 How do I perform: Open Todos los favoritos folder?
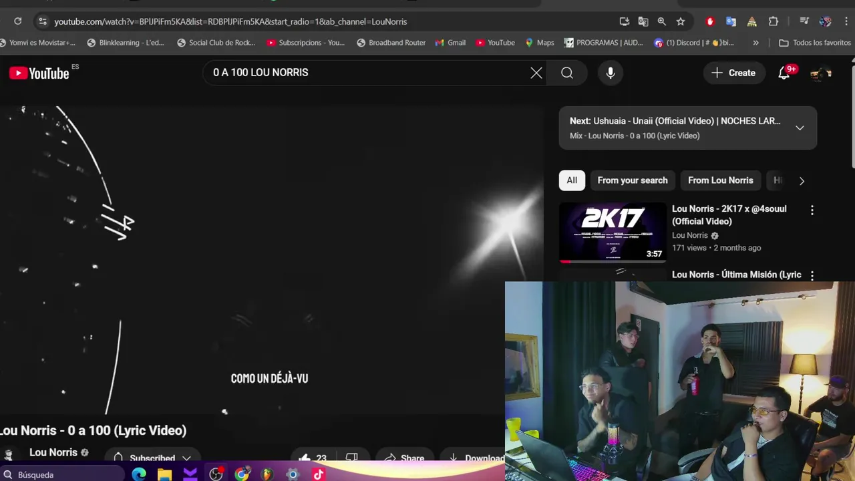(815, 43)
